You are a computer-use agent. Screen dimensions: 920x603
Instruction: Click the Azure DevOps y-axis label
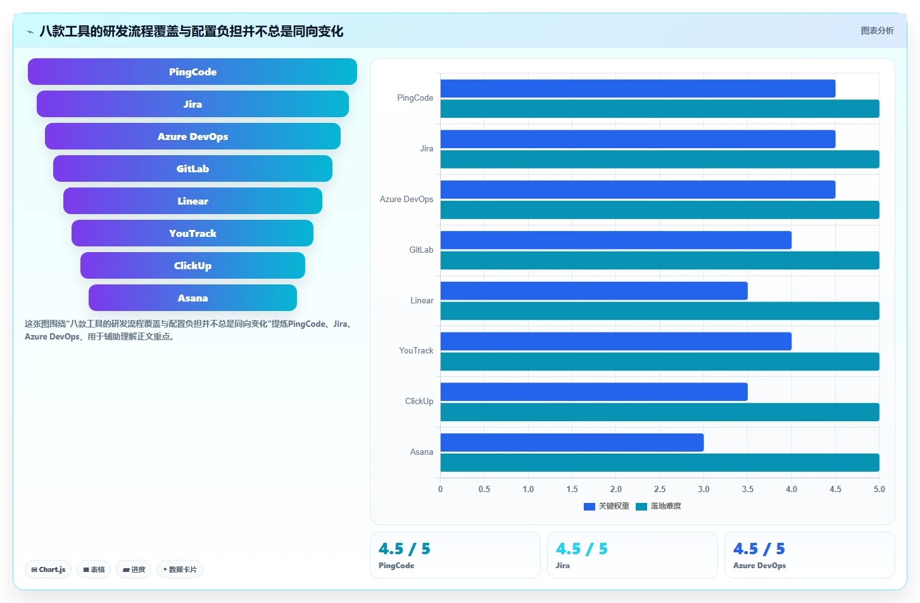(x=406, y=200)
